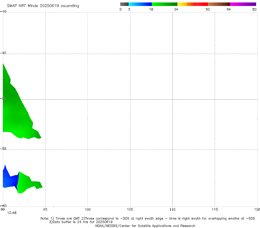The image size is (260, 228).
Task: Click the color bar label '50'
Action: (x=208, y=9)
